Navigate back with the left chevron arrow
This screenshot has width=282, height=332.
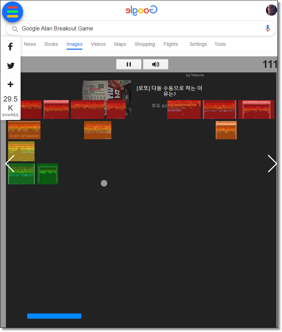point(10,164)
